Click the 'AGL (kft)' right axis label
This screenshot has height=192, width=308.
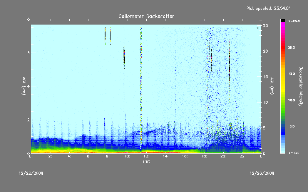(272, 86)
